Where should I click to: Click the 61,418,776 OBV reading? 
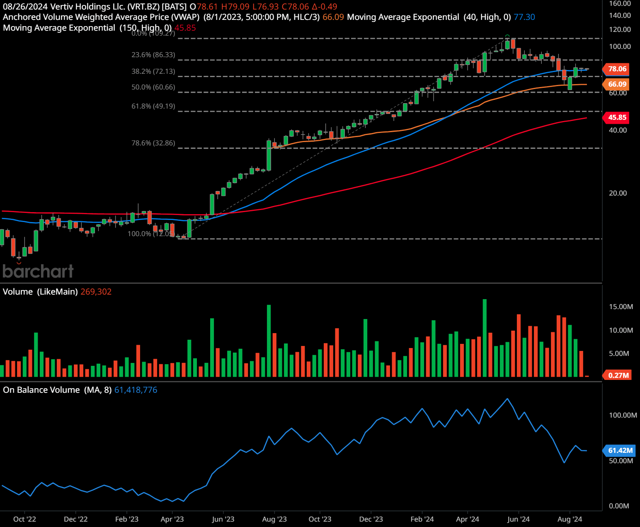click(x=136, y=390)
